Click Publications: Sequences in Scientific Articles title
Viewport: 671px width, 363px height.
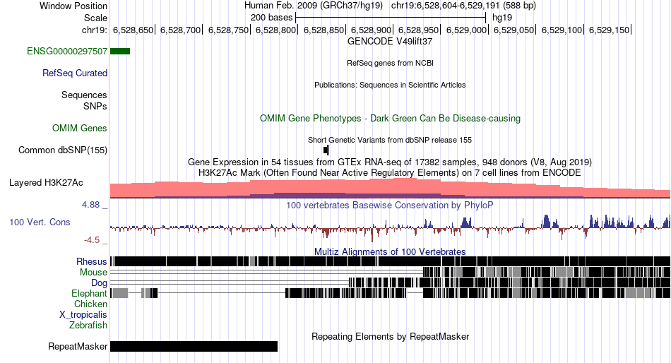point(390,85)
